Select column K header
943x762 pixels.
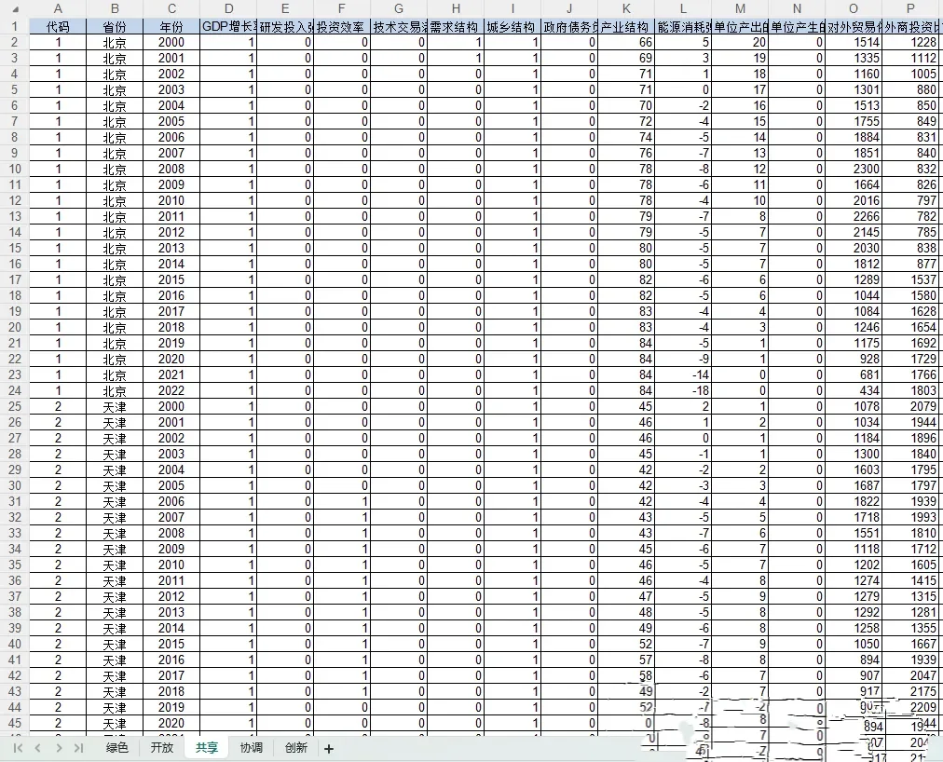click(x=626, y=9)
